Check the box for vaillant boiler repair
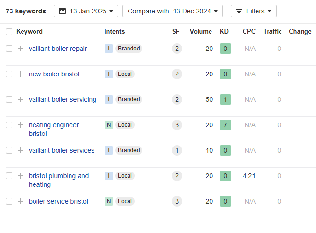The image size is (316, 233). tap(9, 49)
